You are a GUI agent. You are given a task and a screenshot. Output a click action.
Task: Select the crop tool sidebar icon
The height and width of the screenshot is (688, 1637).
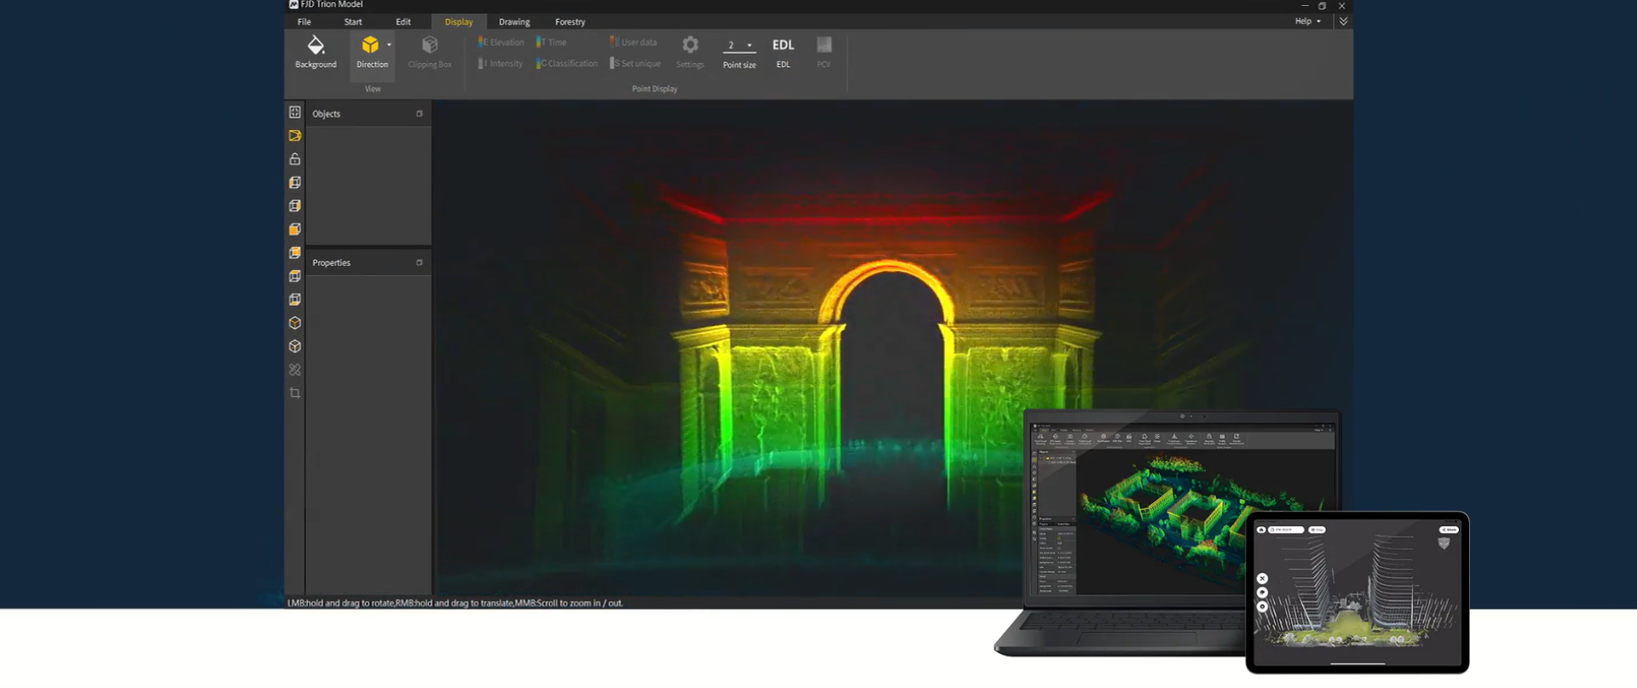coord(295,393)
